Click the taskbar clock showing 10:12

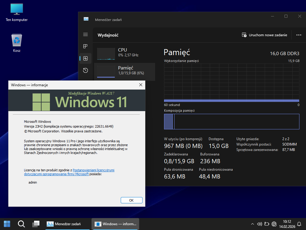(x=287, y=224)
